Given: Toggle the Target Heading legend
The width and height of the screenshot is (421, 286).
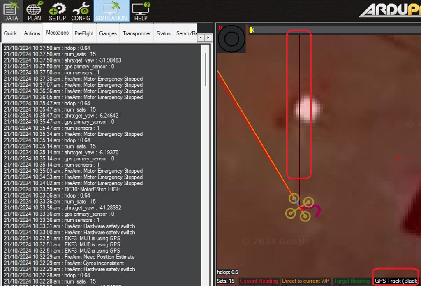Looking at the screenshot, I should pyautogui.click(x=352, y=281).
